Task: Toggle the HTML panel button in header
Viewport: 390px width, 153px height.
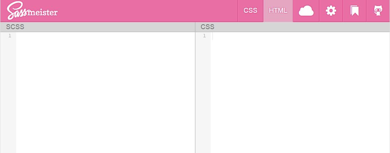Action: point(278,11)
